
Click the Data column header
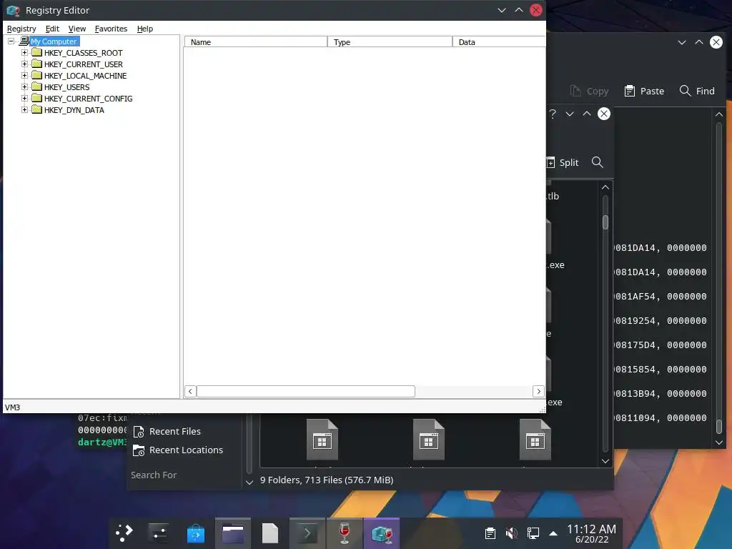click(x=498, y=42)
